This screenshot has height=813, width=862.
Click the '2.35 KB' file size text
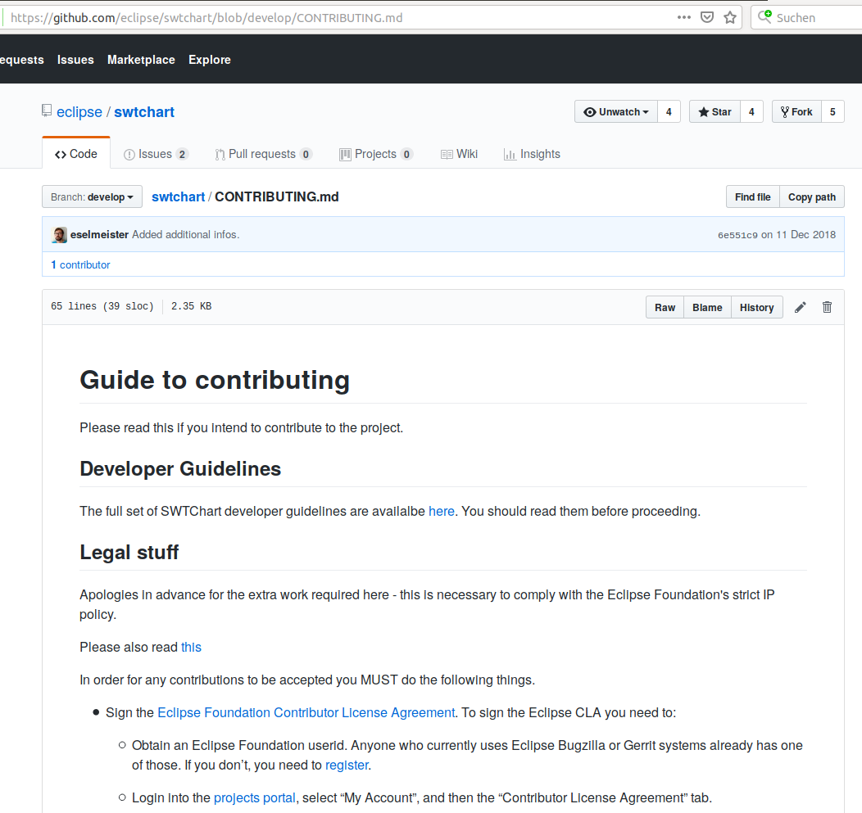[191, 306]
